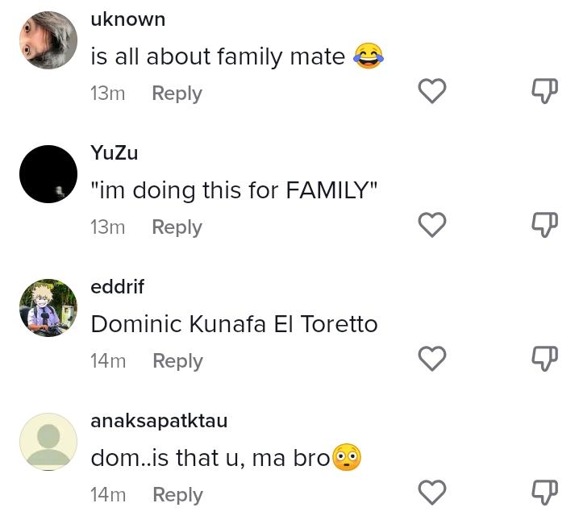Like the comment by uknown

[432, 92]
